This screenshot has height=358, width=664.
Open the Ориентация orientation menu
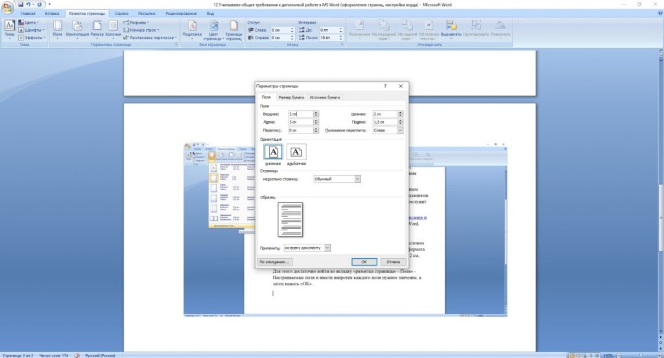[x=77, y=30]
